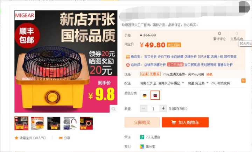Viewport: 252px width, 152px height.
Task: Click the magnifier icon on product image
Action: point(113,109)
